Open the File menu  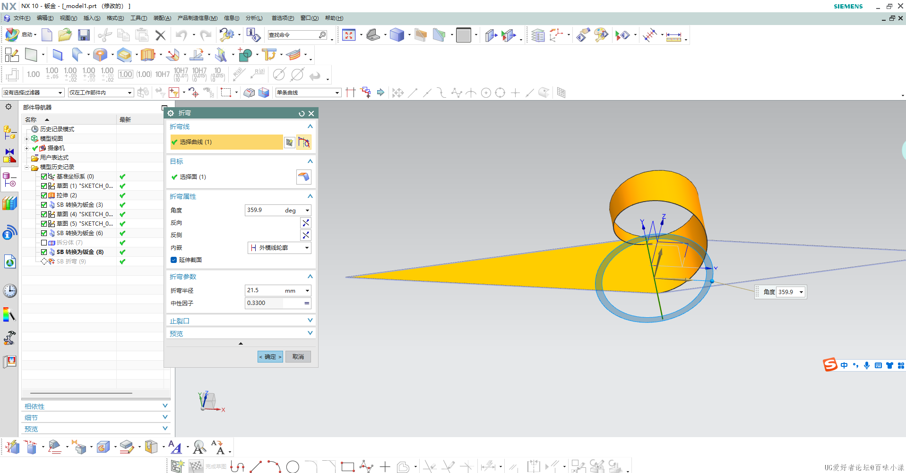22,18
